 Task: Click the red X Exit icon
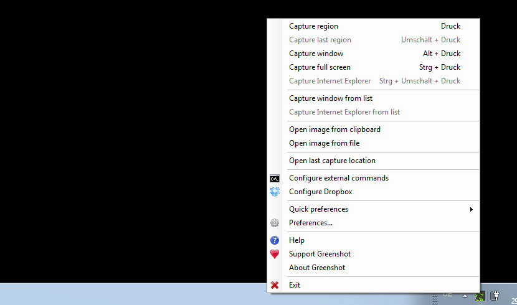(275, 285)
